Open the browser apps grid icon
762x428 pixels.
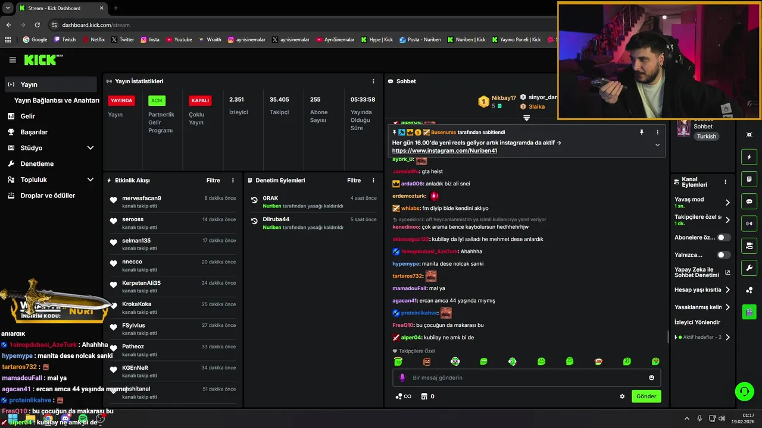point(8,40)
